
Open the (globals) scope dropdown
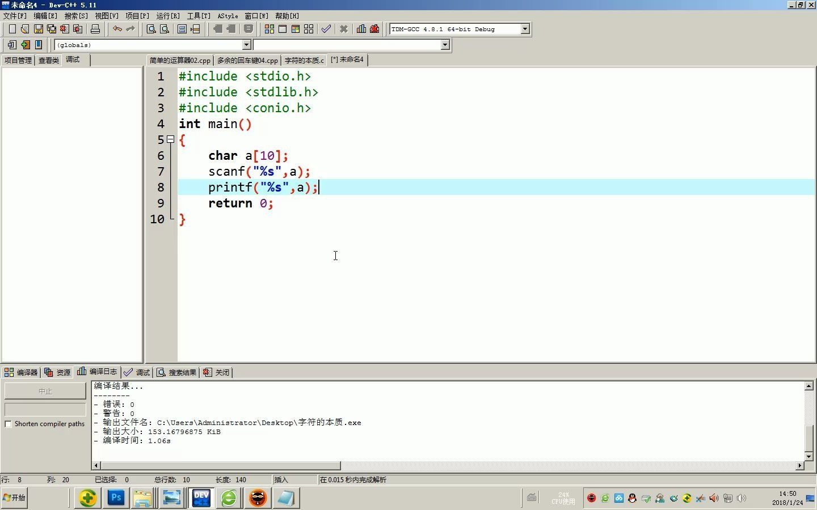246,45
